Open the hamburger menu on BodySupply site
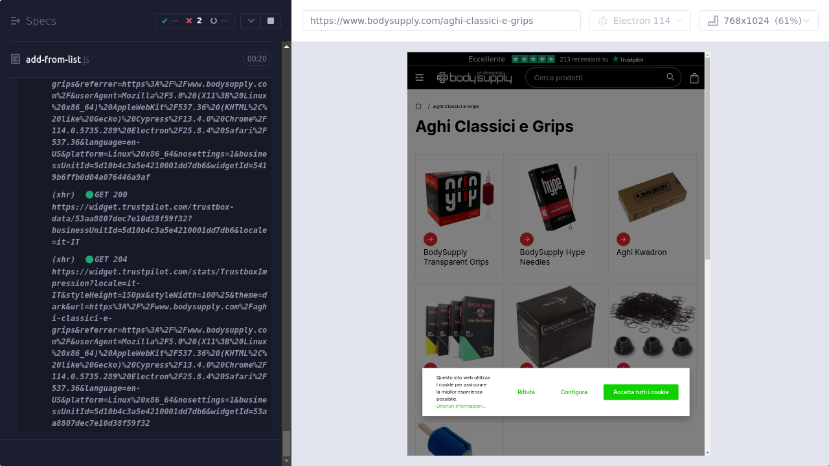Image resolution: width=829 pixels, height=466 pixels. point(420,78)
